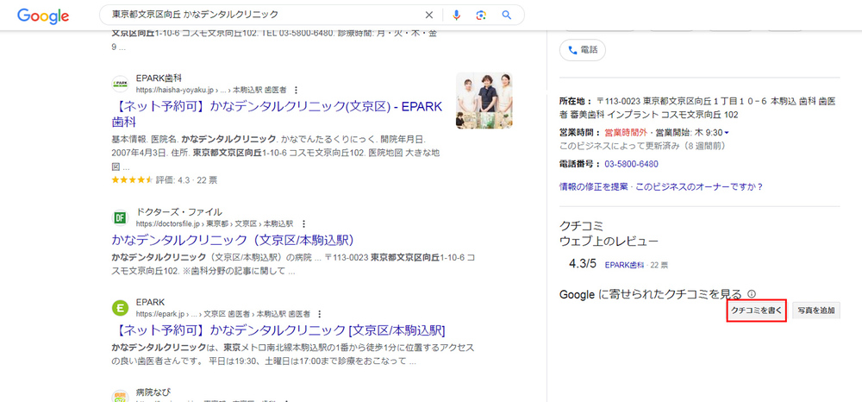Start voice search with microphone icon
The image size is (862, 402).
[456, 15]
